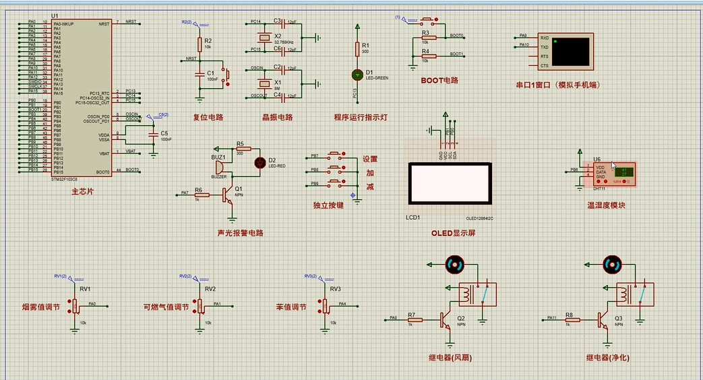Click the 烟雾值调节 label

41,307
